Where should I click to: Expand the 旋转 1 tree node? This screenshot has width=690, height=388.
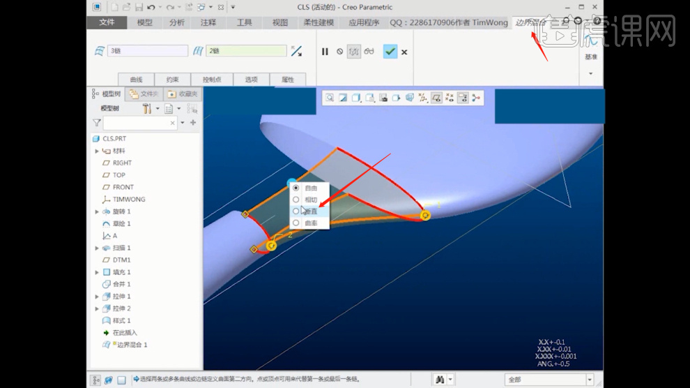97,211
